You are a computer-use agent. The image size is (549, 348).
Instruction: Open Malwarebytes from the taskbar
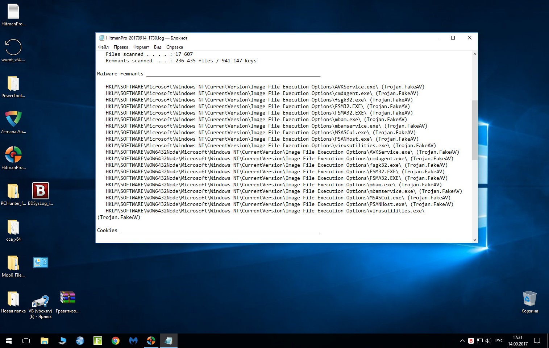pyautogui.click(x=133, y=341)
